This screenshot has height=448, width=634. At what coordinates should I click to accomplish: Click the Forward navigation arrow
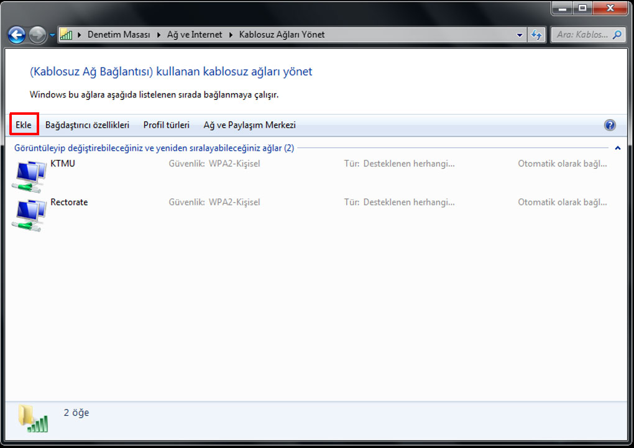tap(37, 35)
